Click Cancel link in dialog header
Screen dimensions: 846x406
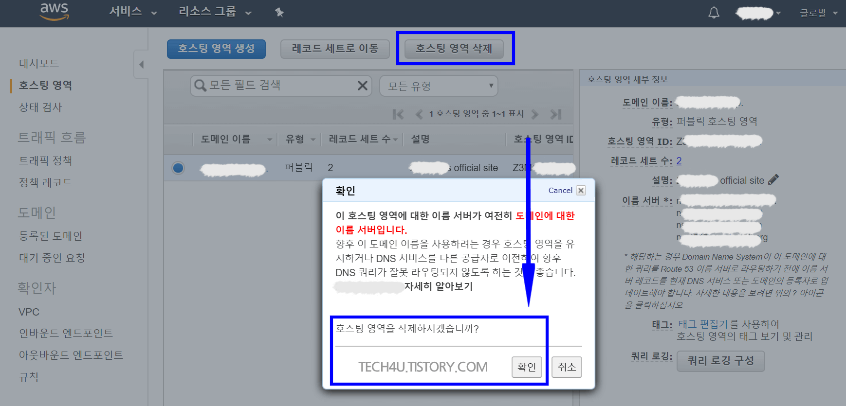560,191
